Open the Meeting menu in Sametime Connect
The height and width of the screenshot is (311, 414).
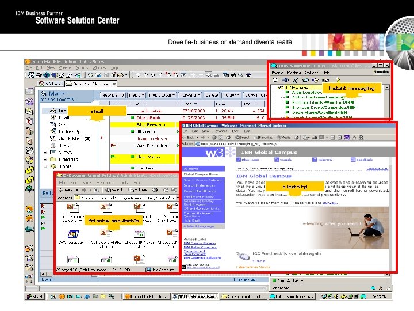click(x=294, y=73)
